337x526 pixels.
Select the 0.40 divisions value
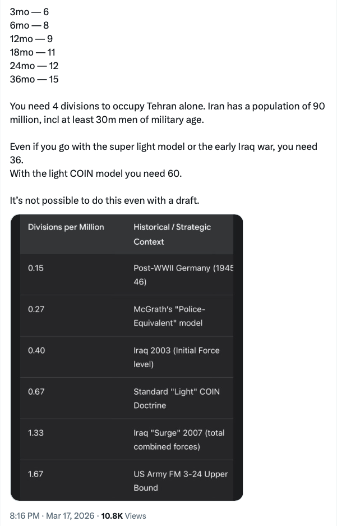pos(36,350)
